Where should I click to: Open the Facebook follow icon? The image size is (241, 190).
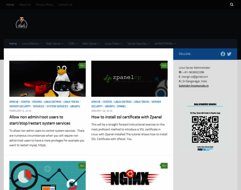point(223,54)
